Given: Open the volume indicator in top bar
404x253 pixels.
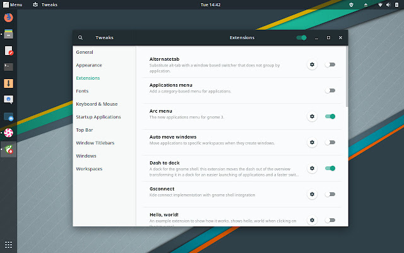Looking at the screenshot, I should click(388, 4).
